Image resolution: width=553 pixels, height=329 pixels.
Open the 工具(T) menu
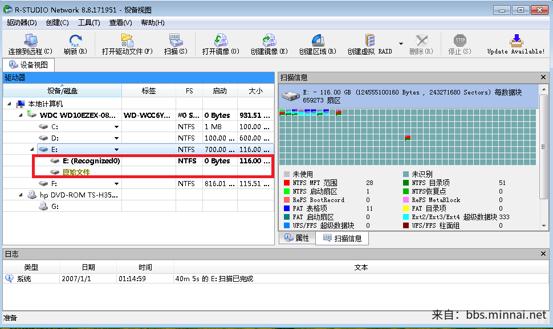89,23
